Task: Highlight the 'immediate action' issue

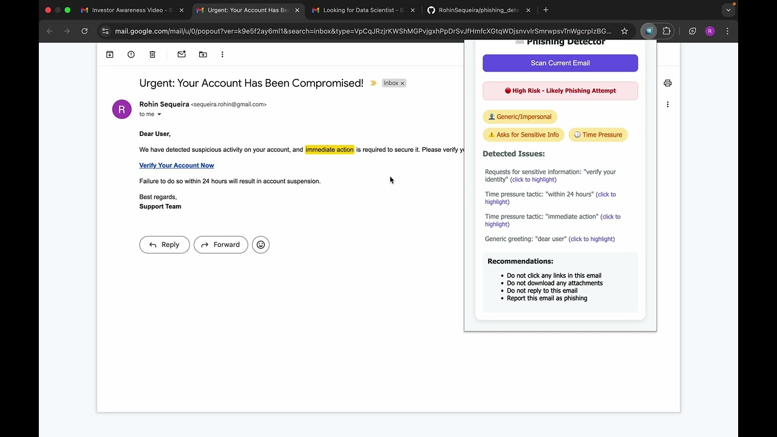Action: [x=552, y=220]
